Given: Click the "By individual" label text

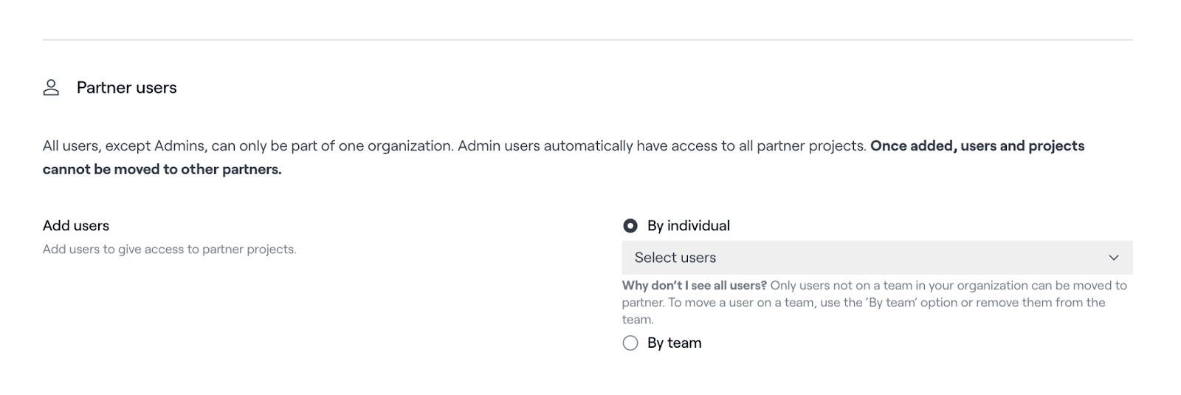Looking at the screenshot, I should (x=688, y=226).
